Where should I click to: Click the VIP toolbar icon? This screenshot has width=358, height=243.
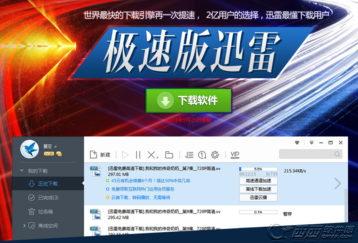(235, 155)
